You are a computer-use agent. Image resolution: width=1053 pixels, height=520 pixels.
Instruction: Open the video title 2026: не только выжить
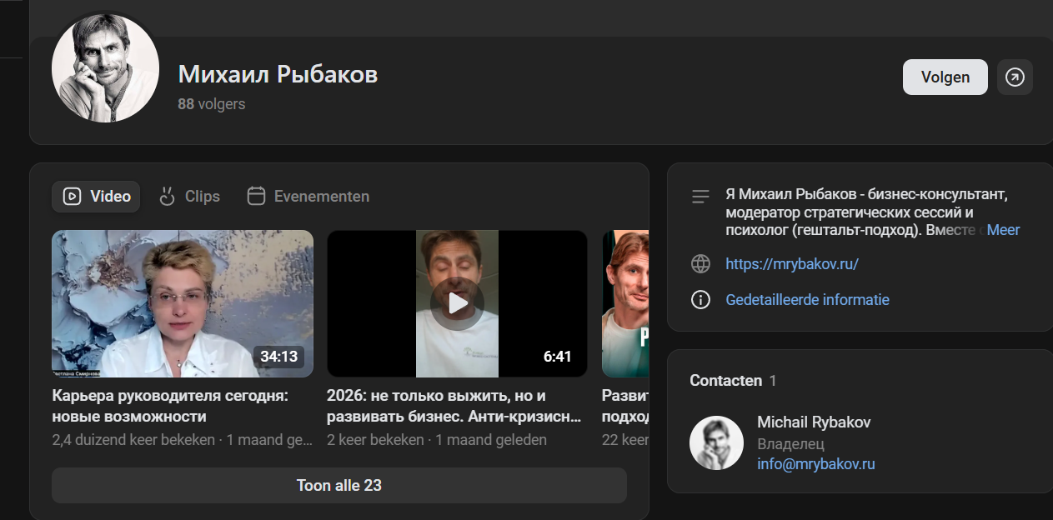click(x=454, y=406)
